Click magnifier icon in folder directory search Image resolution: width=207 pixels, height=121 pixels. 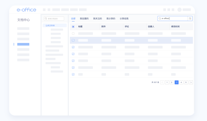pyautogui.click(x=46, y=19)
